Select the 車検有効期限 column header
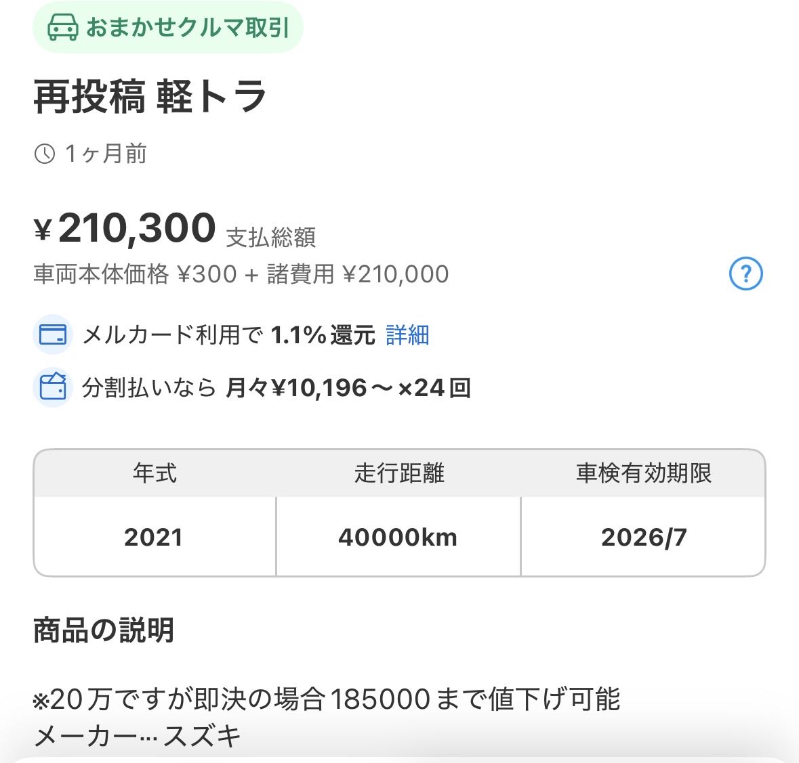Image resolution: width=799 pixels, height=763 pixels. (x=643, y=473)
